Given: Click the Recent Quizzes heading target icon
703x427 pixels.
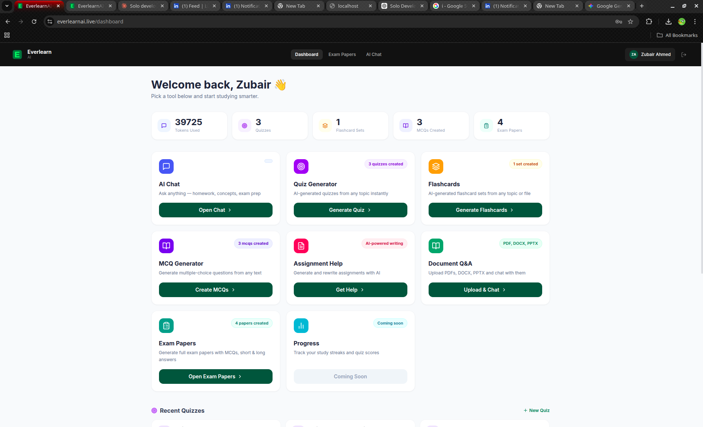Looking at the screenshot, I should (154, 411).
